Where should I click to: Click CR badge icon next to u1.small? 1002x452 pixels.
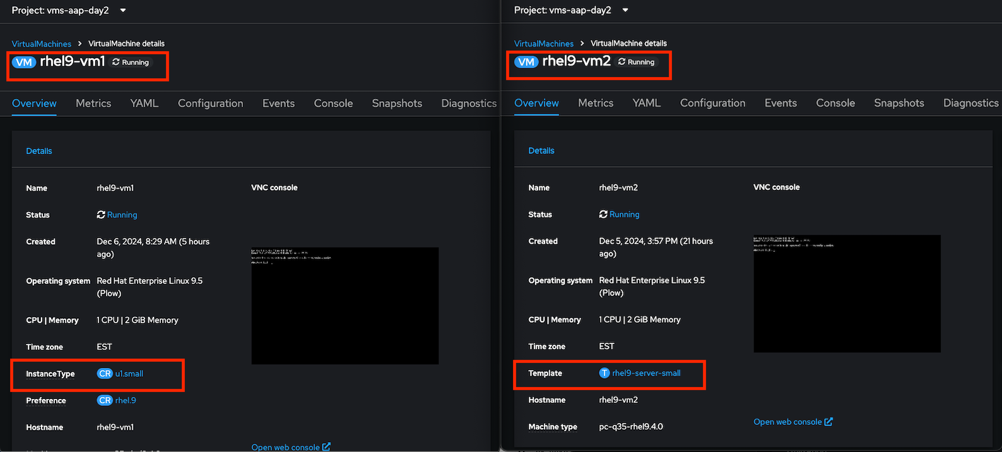(x=105, y=374)
